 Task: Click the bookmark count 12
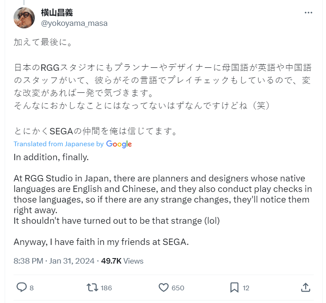[246, 288]
